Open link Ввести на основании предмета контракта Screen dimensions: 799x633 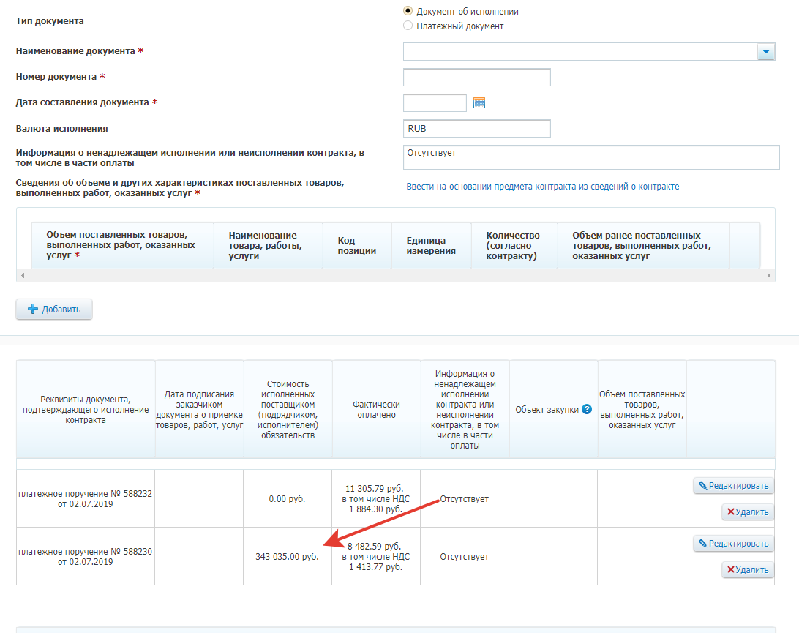(542, 187)
